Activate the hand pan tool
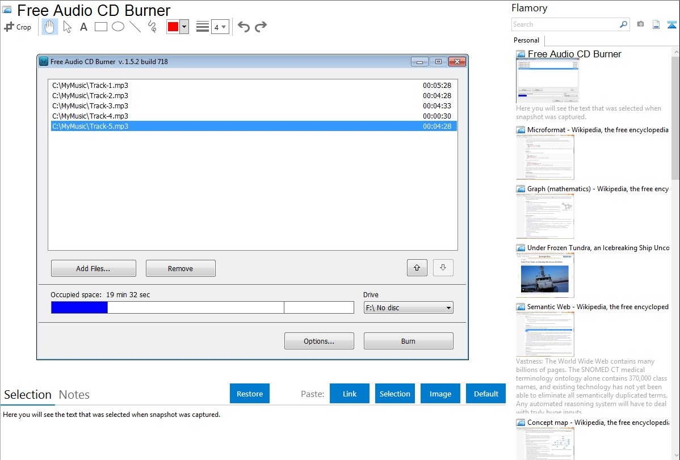Screen dimensions: 680x460 click(x=49, y=27)
